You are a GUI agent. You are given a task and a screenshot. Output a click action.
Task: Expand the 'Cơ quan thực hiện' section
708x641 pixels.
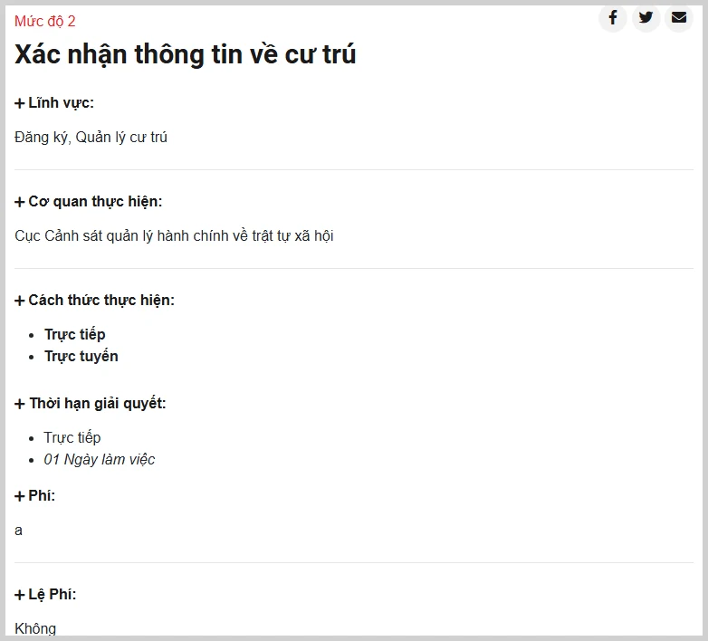click(89, 201)
